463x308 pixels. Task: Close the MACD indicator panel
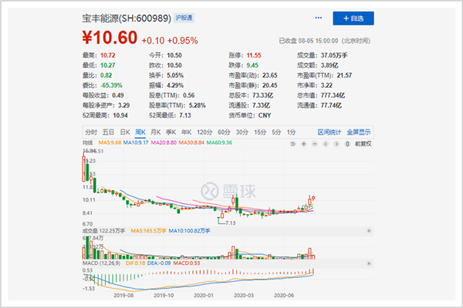point(369,263)
